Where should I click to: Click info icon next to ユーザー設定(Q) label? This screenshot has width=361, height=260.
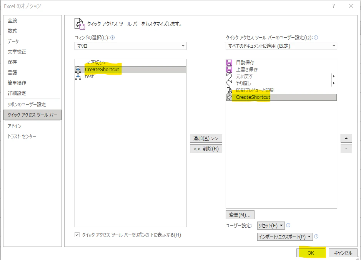316,38
